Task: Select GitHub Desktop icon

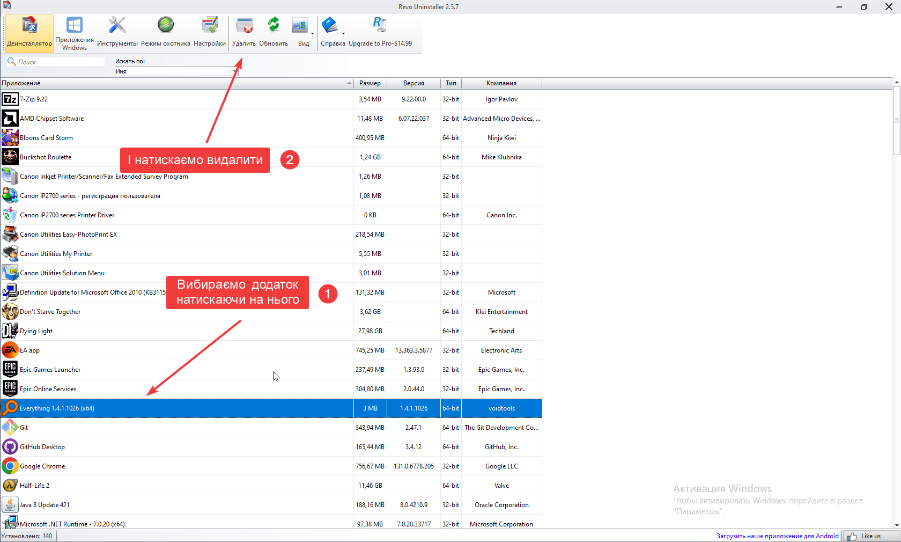Action: tap(10, 447)
